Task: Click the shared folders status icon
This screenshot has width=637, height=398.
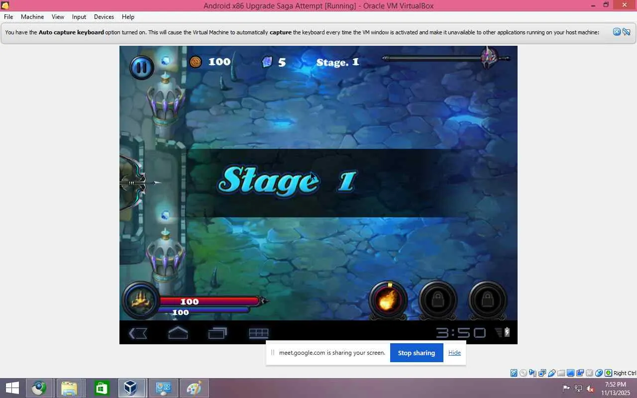Action: (x=561, y=373)
